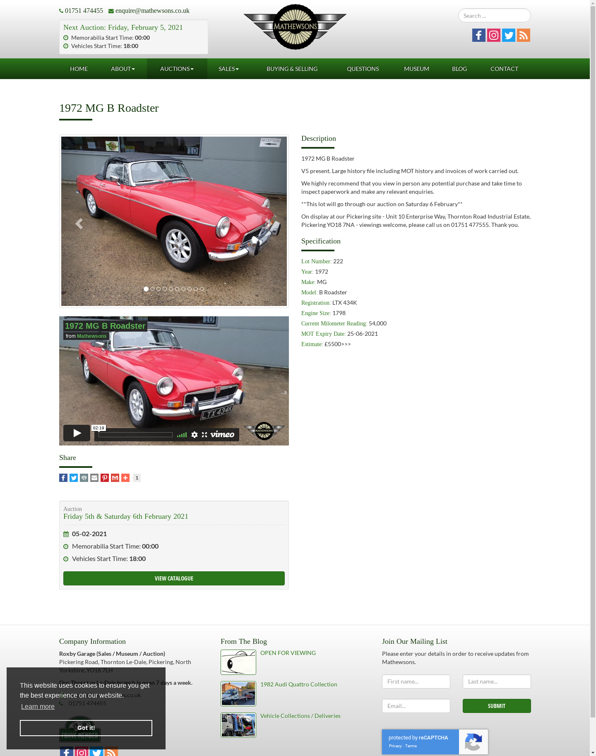Click the View Catalogue button

click(174, 578)
